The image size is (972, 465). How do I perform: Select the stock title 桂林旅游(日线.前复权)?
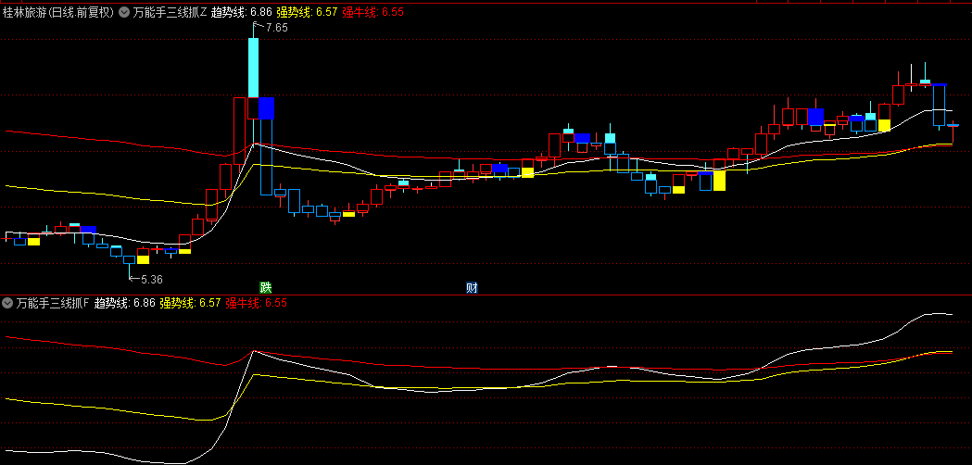coord(58,12)
